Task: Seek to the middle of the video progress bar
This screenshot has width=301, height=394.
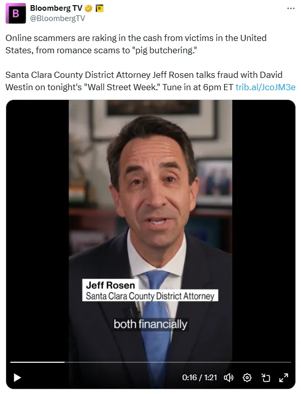Action: 151,362
